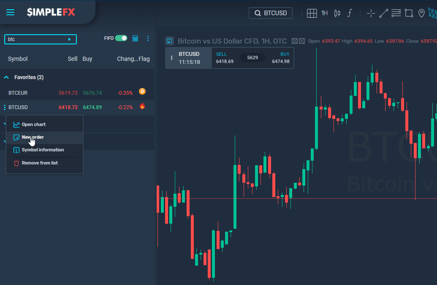Open the indicators function icon
The image size is (437, 285).
(349, 13)
